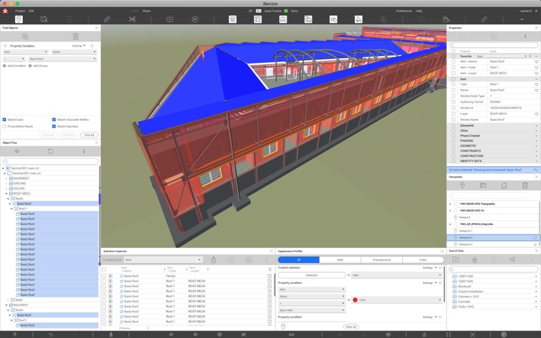The width and height of the screenshot is (541, 338).
Task: Expand the FMC-BMGR-SITE-Topography viewpoint folder
Action: pyautogui.click(x=450, y=203)
